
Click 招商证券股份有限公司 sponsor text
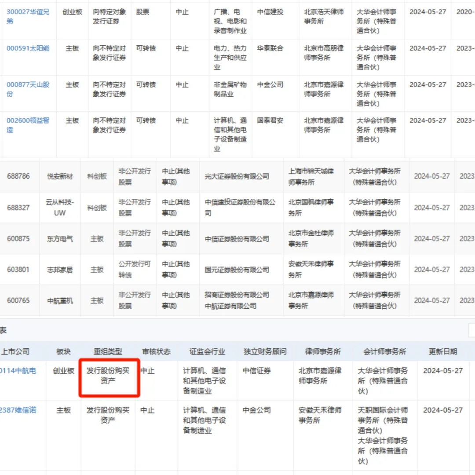click(x=237, y=295)
